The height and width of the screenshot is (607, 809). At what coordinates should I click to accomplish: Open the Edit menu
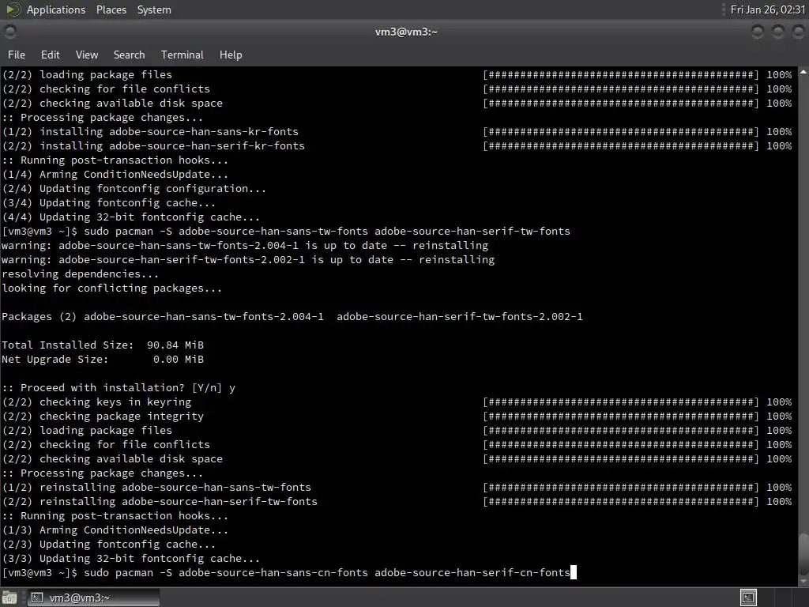click(50, 55)
